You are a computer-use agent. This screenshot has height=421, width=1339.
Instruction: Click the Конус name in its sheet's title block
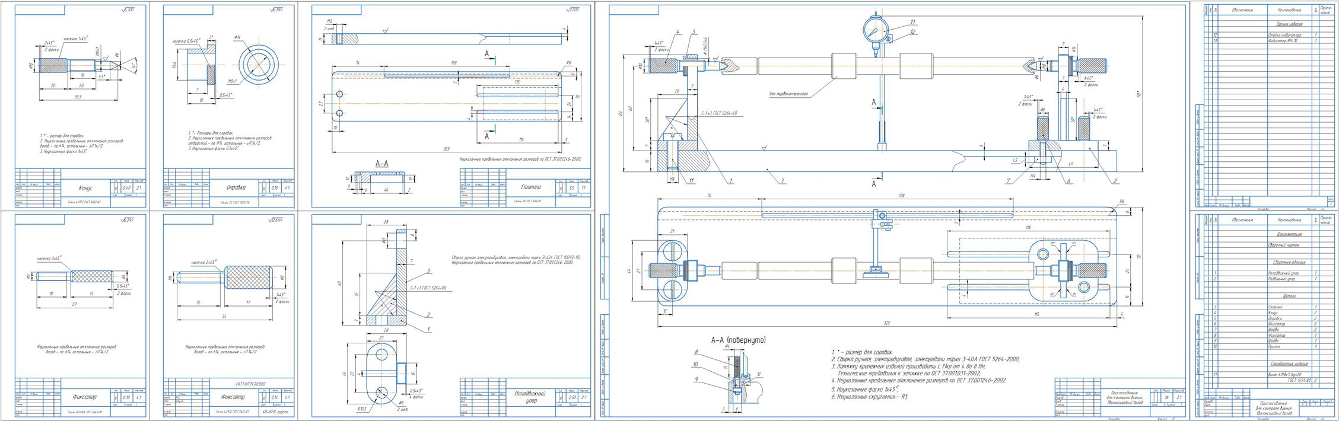(86, 189)
